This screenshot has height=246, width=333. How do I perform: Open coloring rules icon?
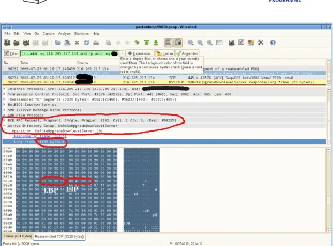tap(251, 43)
